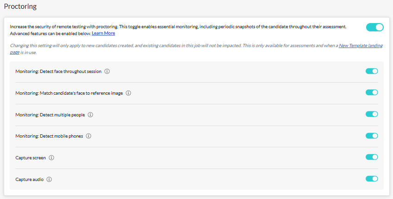Viewport: 393px width, 199px height.
Task: Click the Capture audio info icon
Action: 49,180
